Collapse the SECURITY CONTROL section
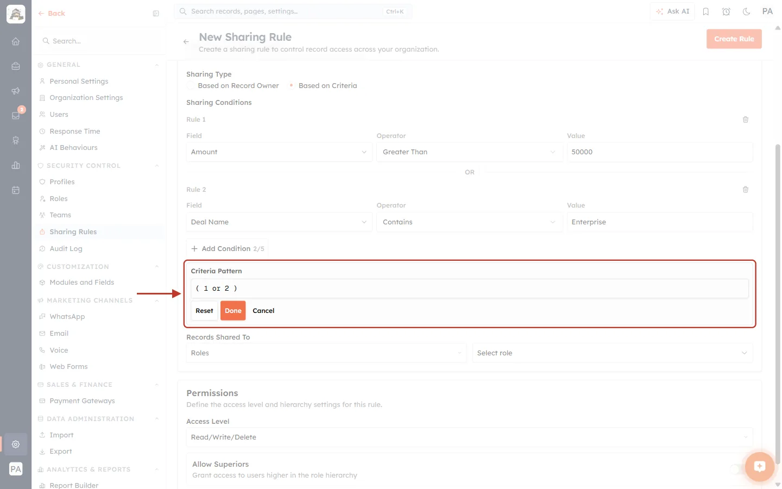The height and width of the screenshot is (489, 782). pos(157,166)
